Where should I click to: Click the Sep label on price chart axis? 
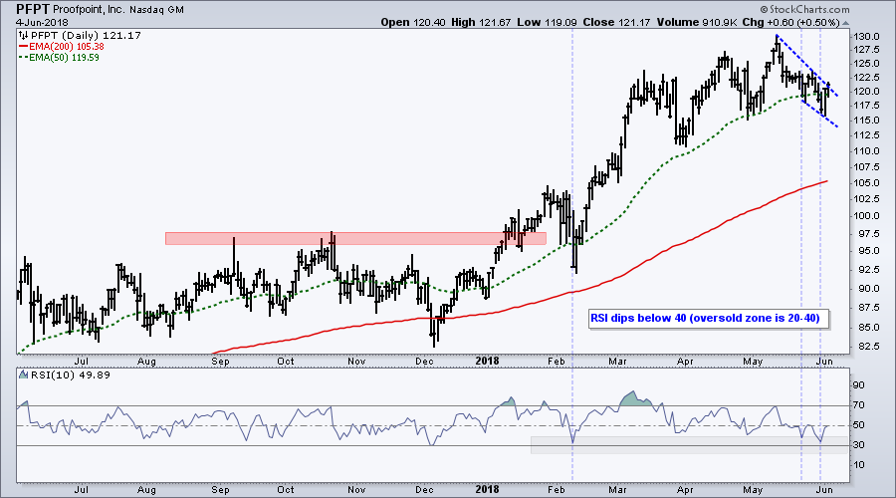pyautogui.click(x=220, y=362)
